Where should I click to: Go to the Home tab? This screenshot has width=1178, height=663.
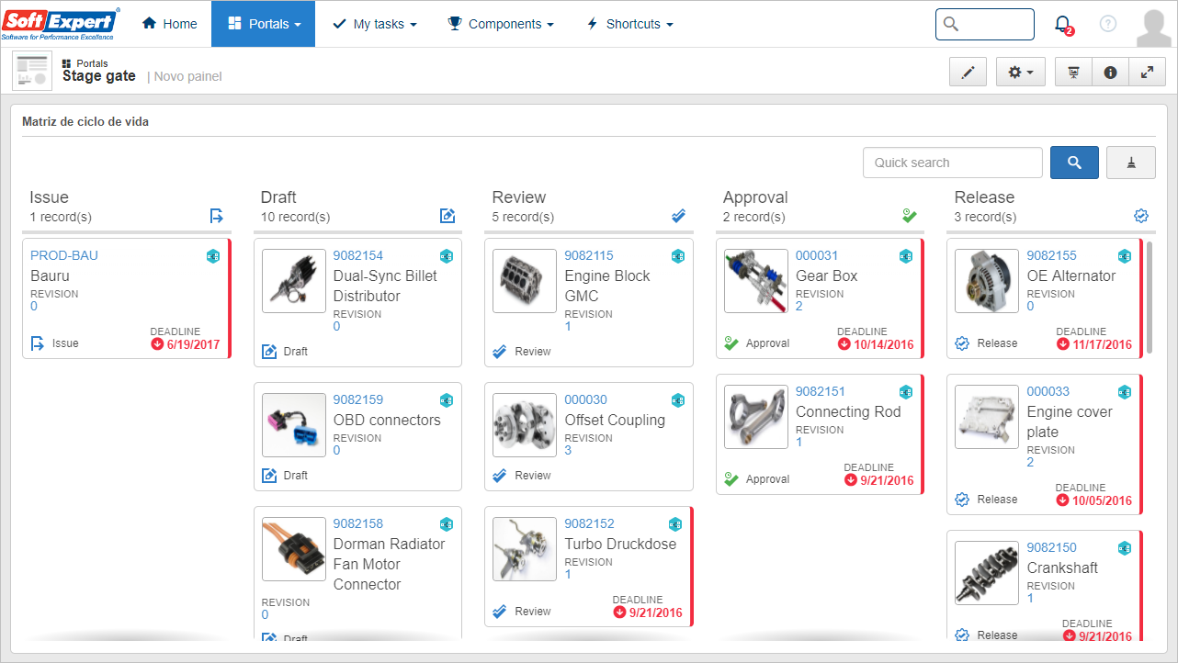pos(170,24)
